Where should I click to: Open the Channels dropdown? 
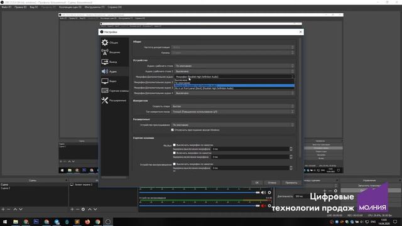coord(233,53)
